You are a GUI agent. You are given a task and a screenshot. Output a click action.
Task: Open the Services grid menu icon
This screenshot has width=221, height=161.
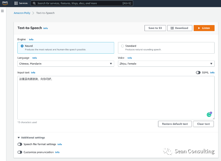(x=16, y=3)
